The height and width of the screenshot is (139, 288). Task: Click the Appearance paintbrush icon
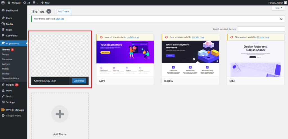point(3,43)
